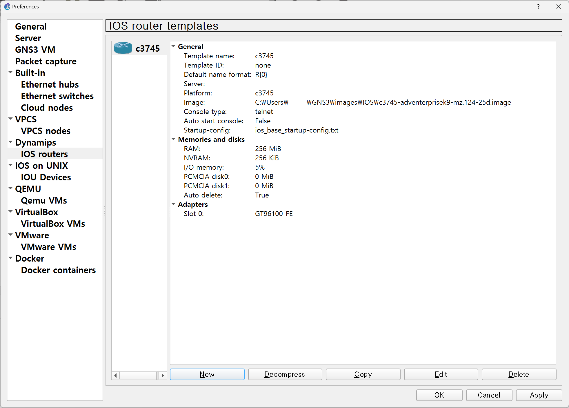The width and height of the screenshot is (569, 408).
Task: Edit the selected c3745 template
Action: 441,374
